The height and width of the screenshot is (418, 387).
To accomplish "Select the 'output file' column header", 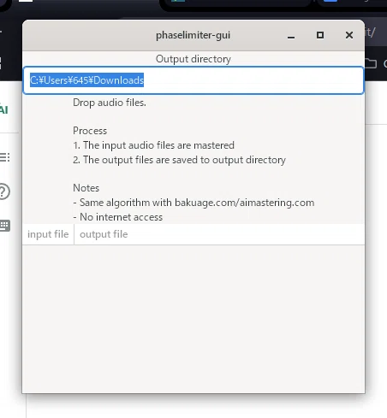I will (219, 234).
